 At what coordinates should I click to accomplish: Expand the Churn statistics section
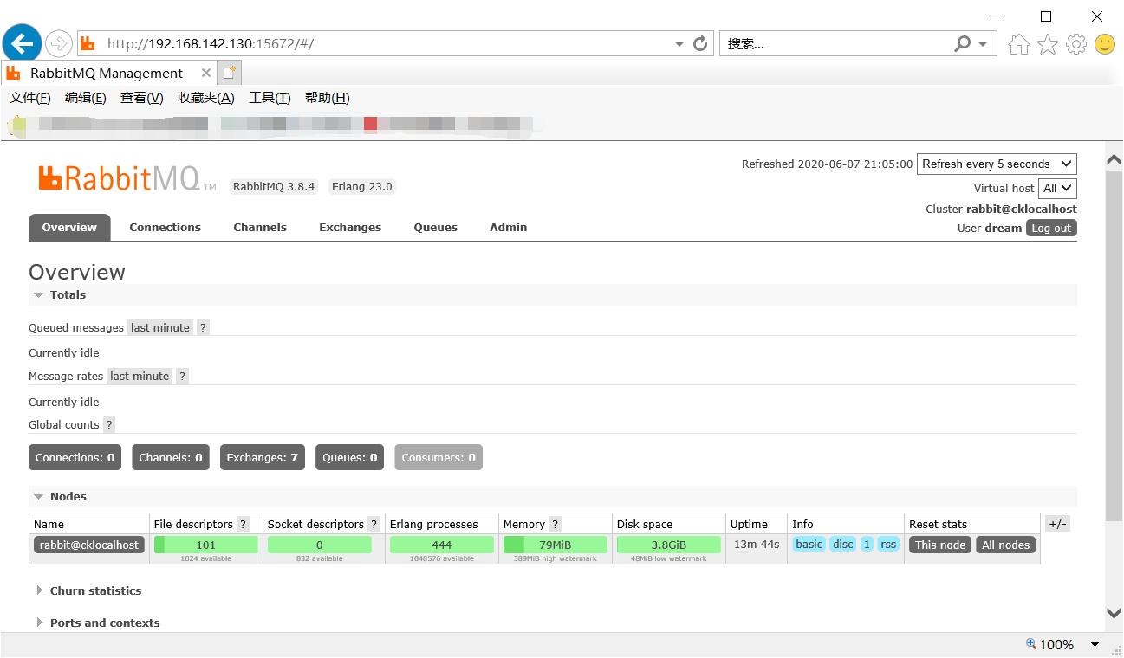[88, 590]
